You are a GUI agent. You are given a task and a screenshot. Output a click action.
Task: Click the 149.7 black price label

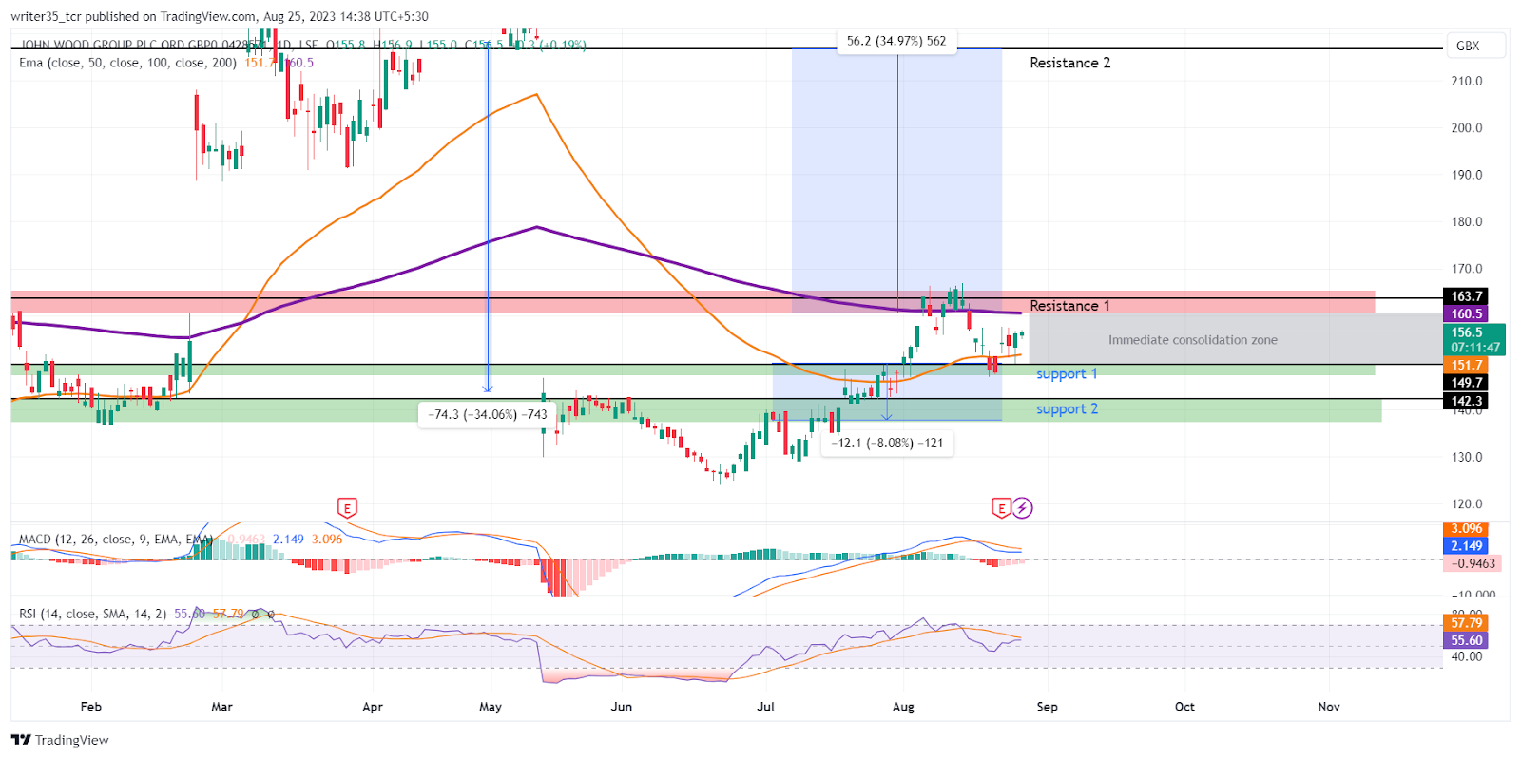click(x=1466, y=383)
